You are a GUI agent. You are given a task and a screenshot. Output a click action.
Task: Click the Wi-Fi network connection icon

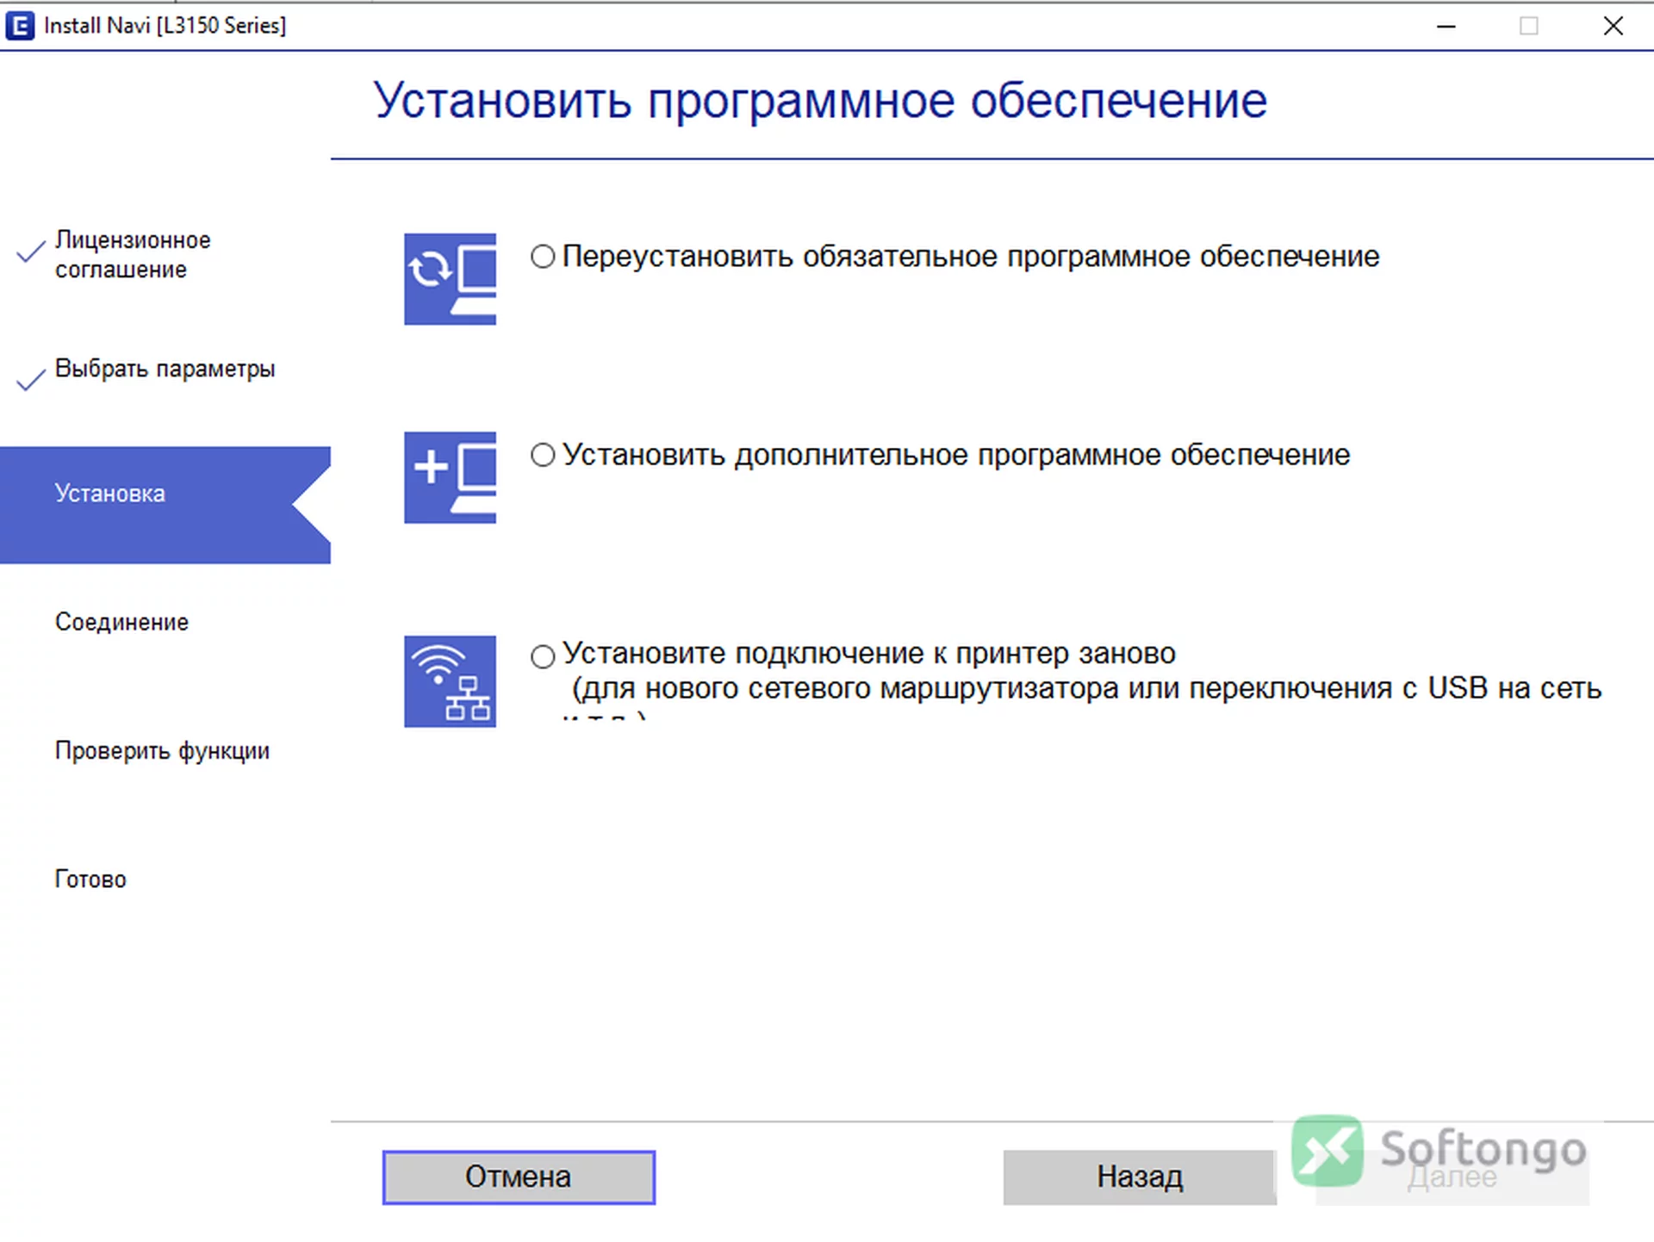tap(450, 681)
